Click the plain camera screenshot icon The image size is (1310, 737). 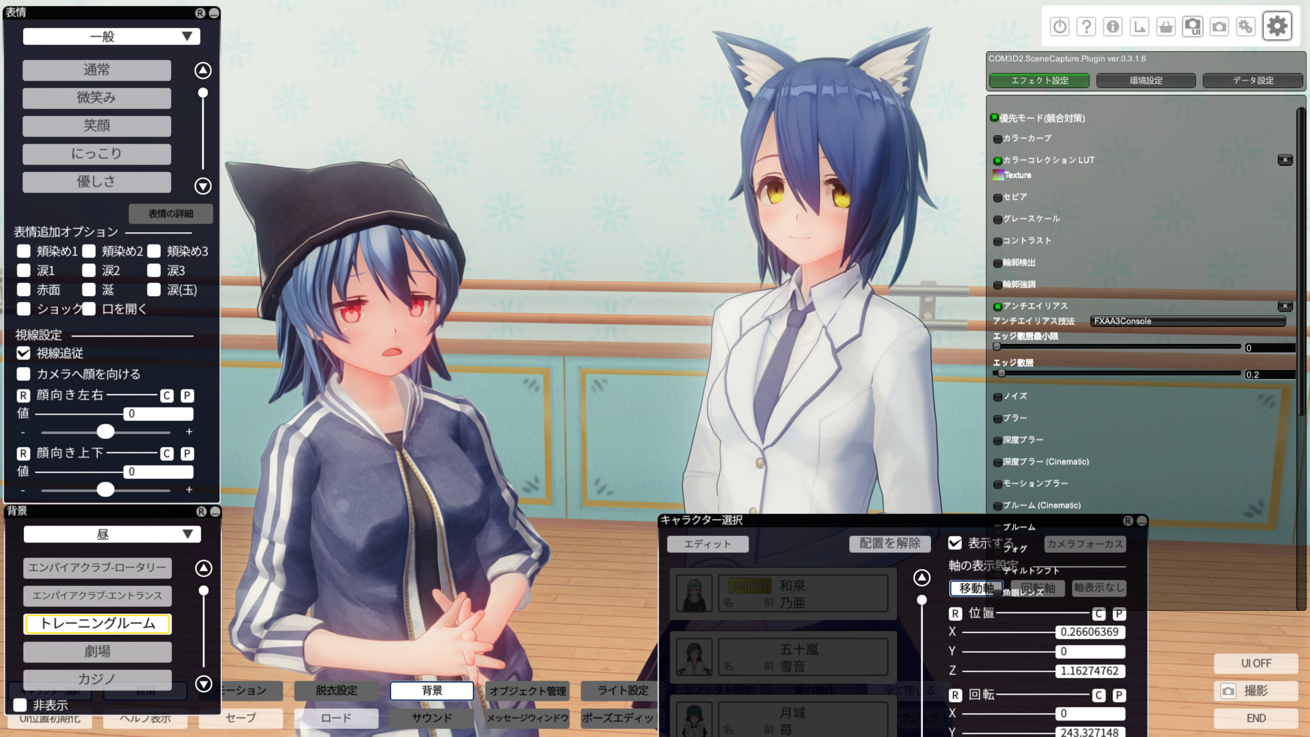[1219, 27]
